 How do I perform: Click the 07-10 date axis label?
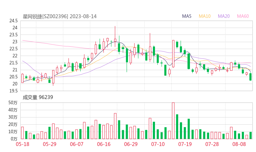coord(158,144)
